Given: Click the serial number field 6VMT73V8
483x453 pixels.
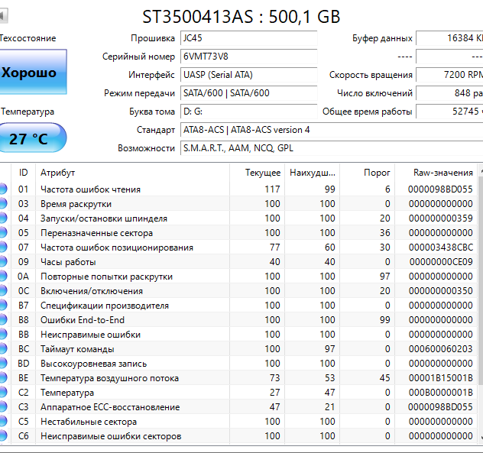Looking at the screenshot, I should tap(248, 57).
